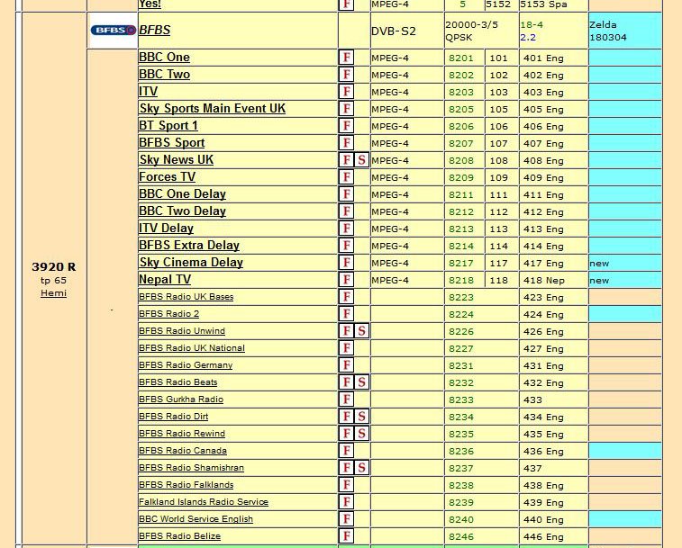This screenshot has height=548, width=682.
Task: Open the BFBS Radio Rewind link
Action: 182,434
